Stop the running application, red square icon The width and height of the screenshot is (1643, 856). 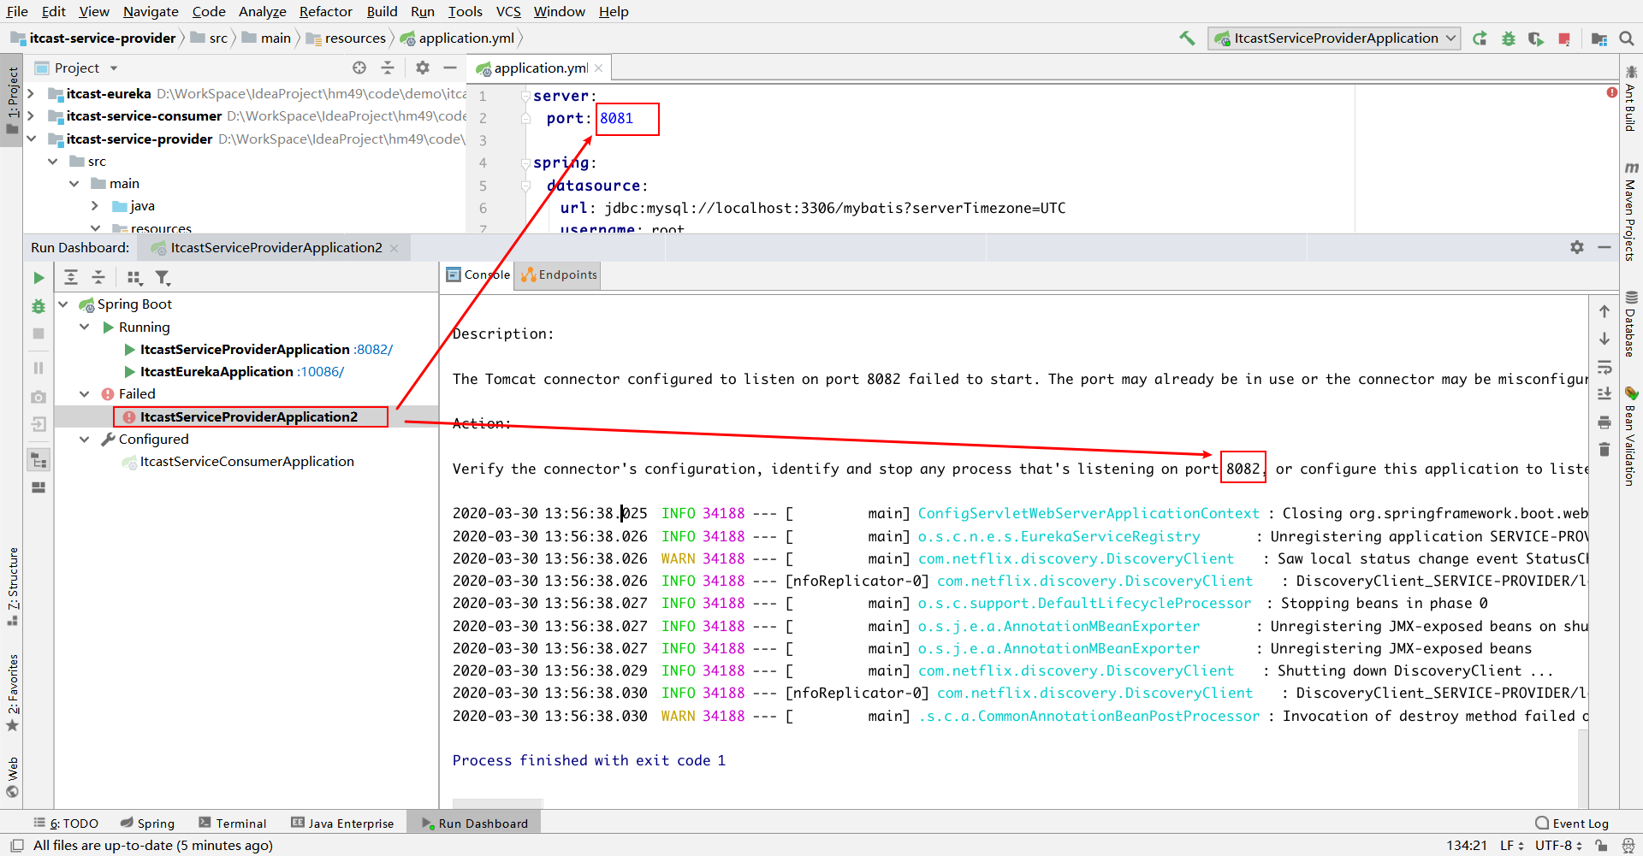click(1564, 38)
